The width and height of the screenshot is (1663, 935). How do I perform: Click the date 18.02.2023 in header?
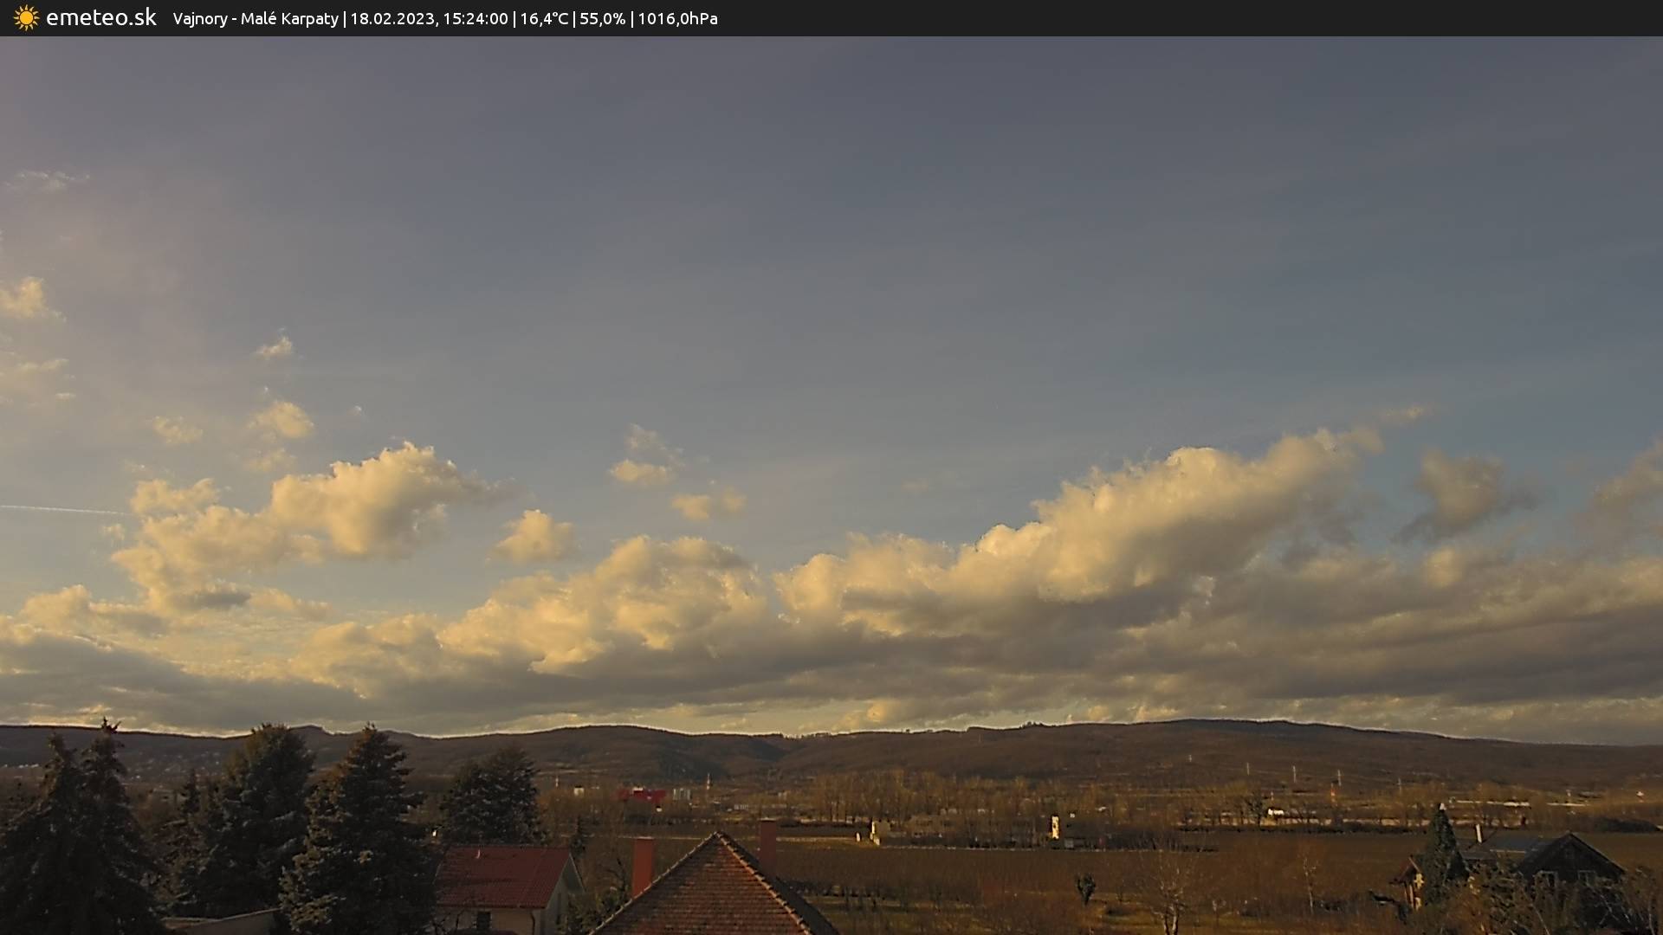click(x=392, y=19)
